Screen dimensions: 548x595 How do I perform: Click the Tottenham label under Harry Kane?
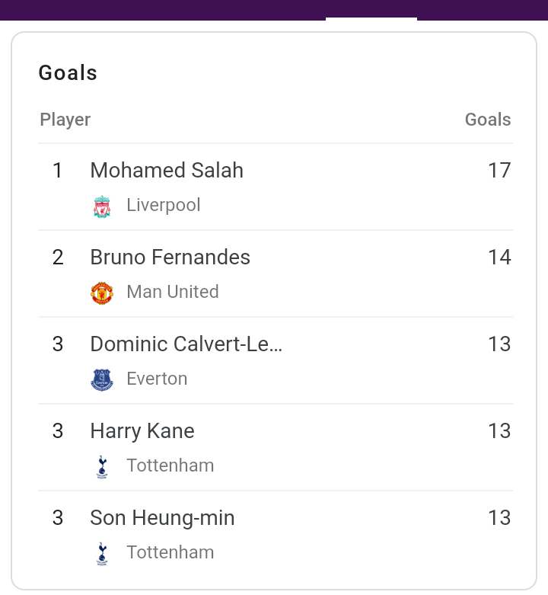tap(170, 465)
